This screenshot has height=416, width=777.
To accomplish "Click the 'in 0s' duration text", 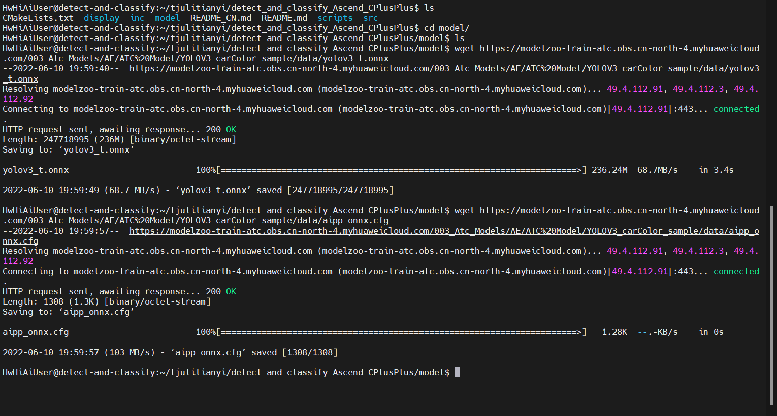I will pyautogui.click(x=711, y=332).
